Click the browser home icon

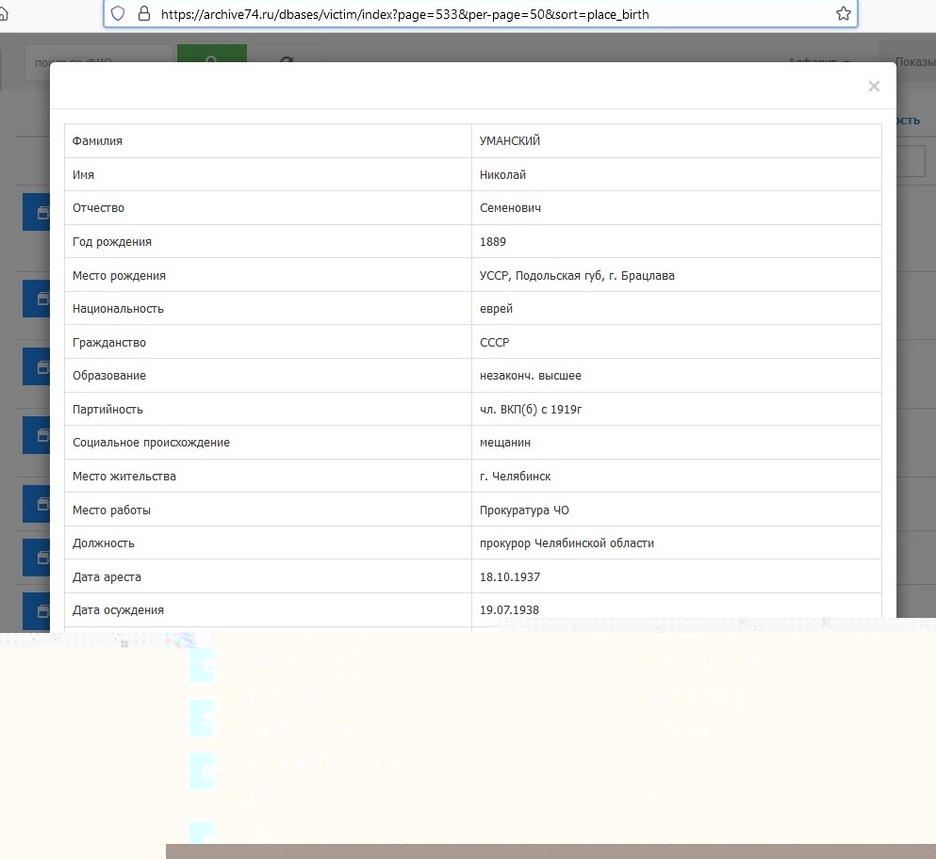(x=5, y=14)
